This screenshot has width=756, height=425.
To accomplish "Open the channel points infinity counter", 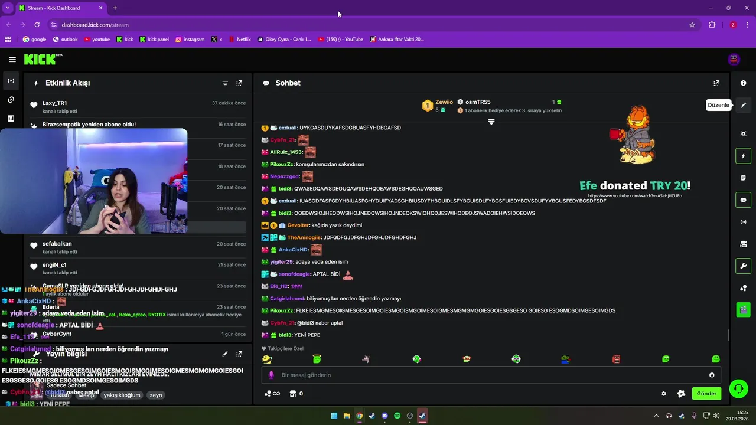I will [272, 394].
